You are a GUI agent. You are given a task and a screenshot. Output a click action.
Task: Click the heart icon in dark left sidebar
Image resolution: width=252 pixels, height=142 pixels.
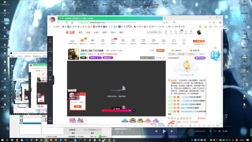coord(50,39)
